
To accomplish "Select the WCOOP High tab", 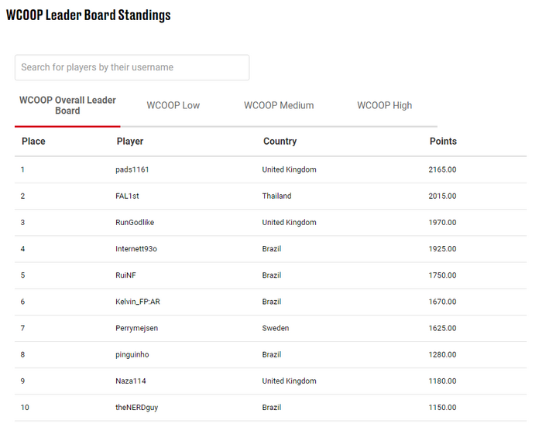I will coord(384,105).
